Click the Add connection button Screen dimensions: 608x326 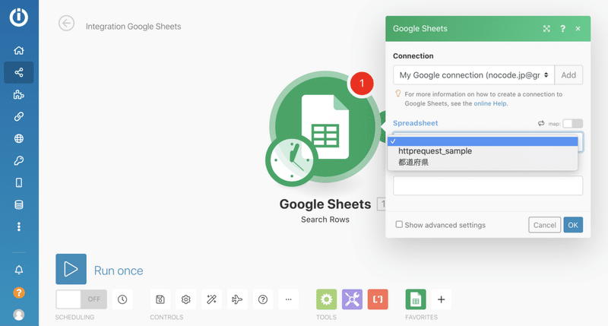pos(568,75)
